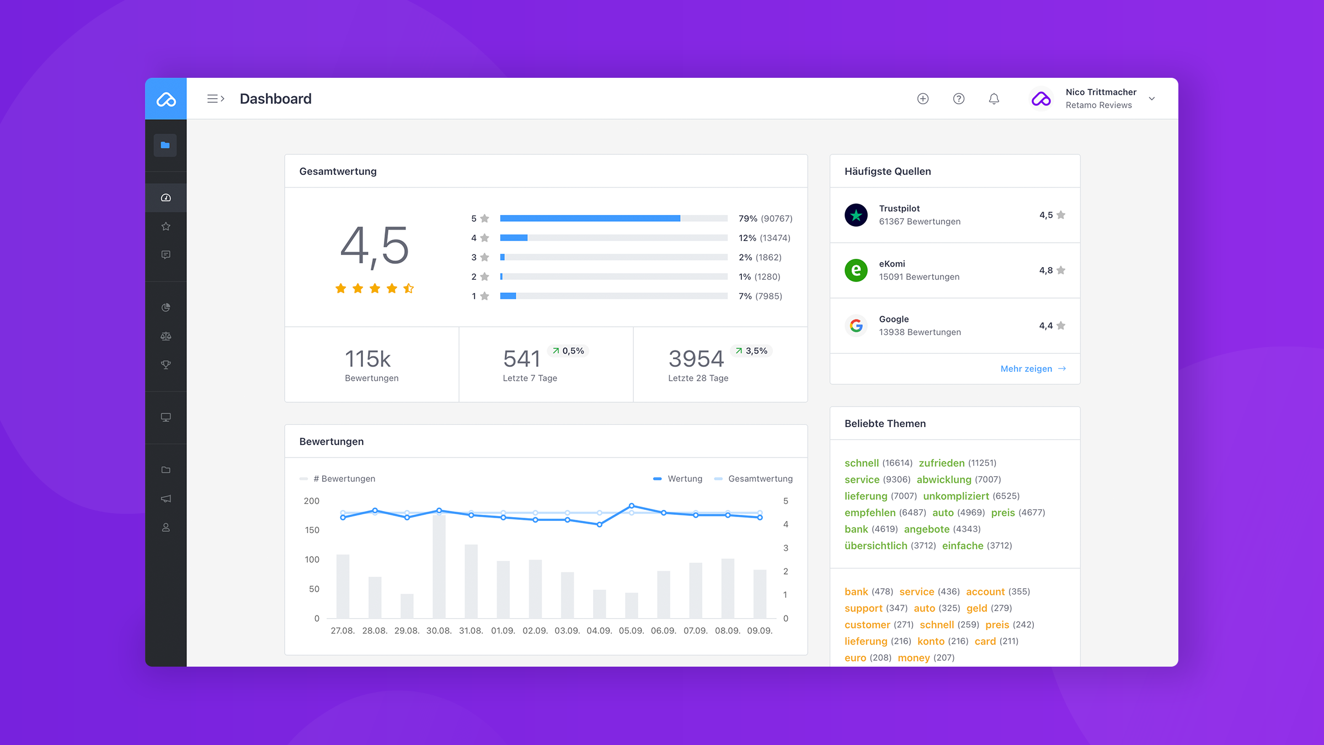Screen dimensions: 1324x745
Task: Open the monitor display icon in sidebar
Action: tap(165, 417)
